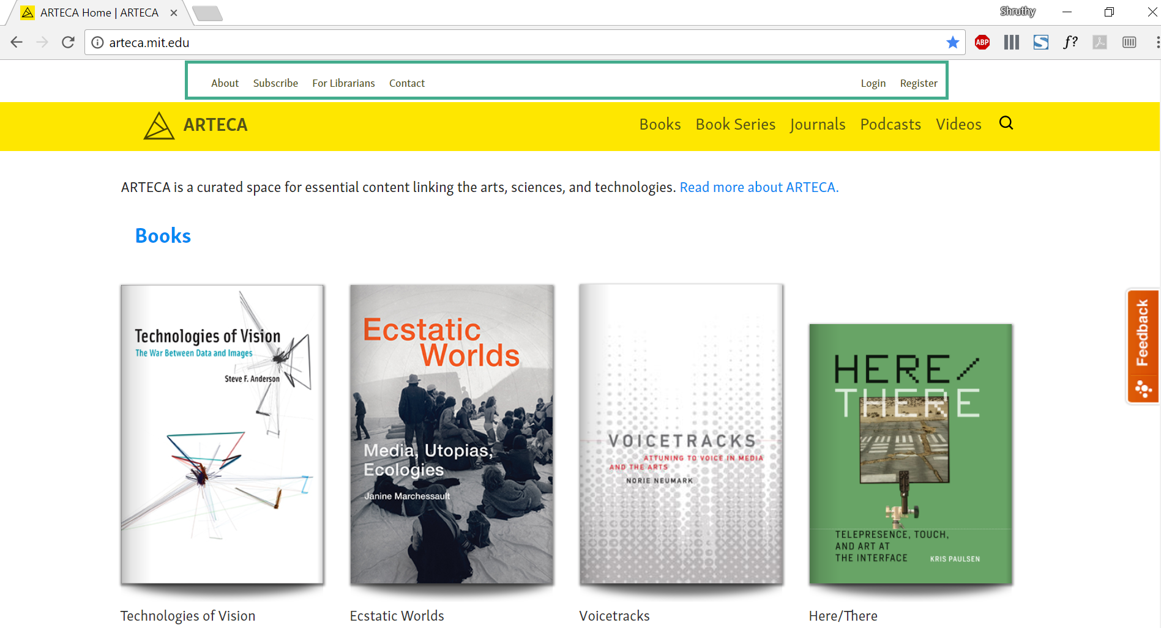Open the Podcasts menu item
This screenshot has width=1161, height=628.
point(890,124)
